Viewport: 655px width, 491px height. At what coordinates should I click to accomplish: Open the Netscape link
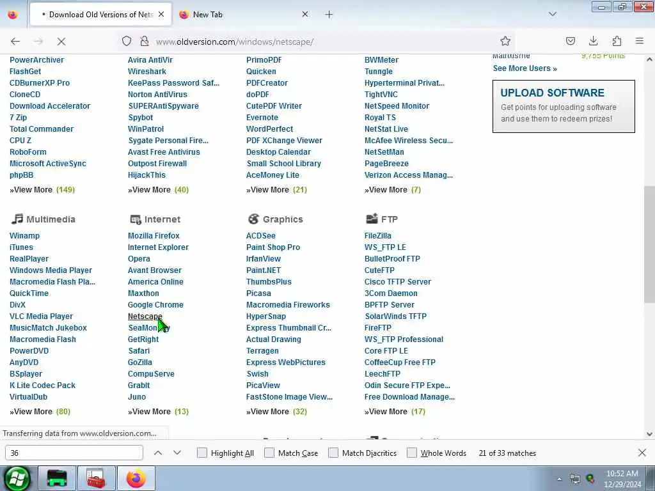pos(145,316)
